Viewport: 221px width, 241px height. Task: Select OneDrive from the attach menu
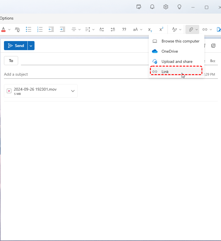(x=169, y=51)
